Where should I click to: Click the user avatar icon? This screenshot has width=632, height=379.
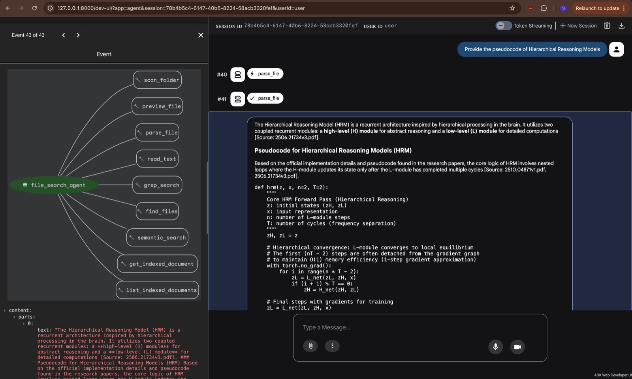616,49
